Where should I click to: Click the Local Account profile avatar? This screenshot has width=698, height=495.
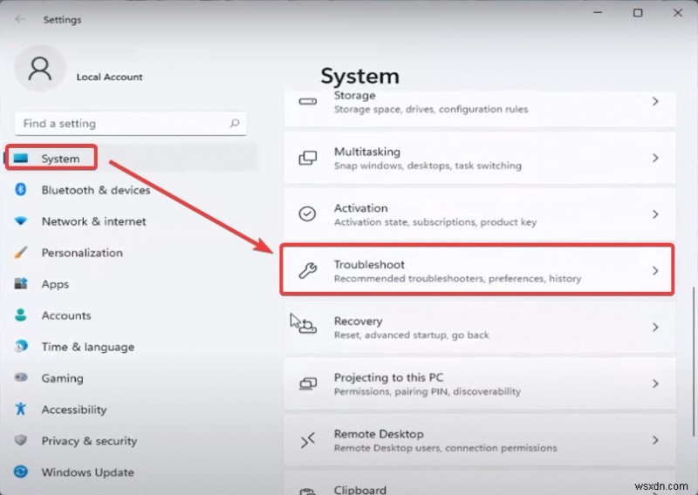[41, 69]
